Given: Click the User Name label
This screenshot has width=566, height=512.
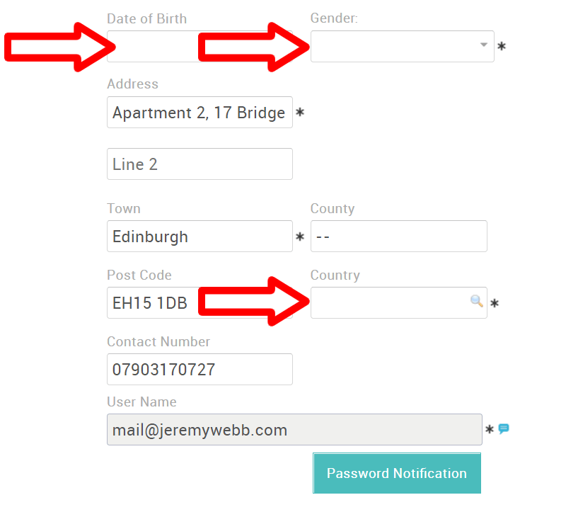Looking at the screenshot, I should click(x=142, y=402).
